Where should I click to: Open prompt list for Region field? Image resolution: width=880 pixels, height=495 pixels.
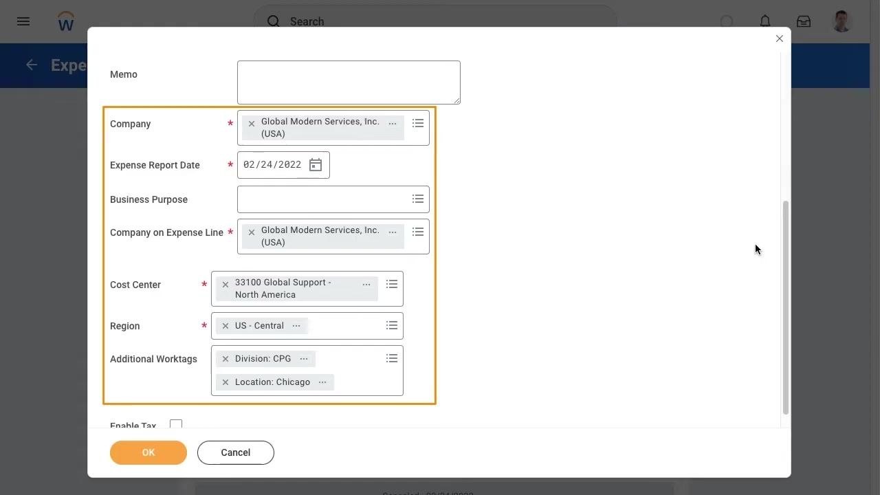[392, 325]
